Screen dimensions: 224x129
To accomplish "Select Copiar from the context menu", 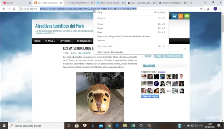I will 131,28.
